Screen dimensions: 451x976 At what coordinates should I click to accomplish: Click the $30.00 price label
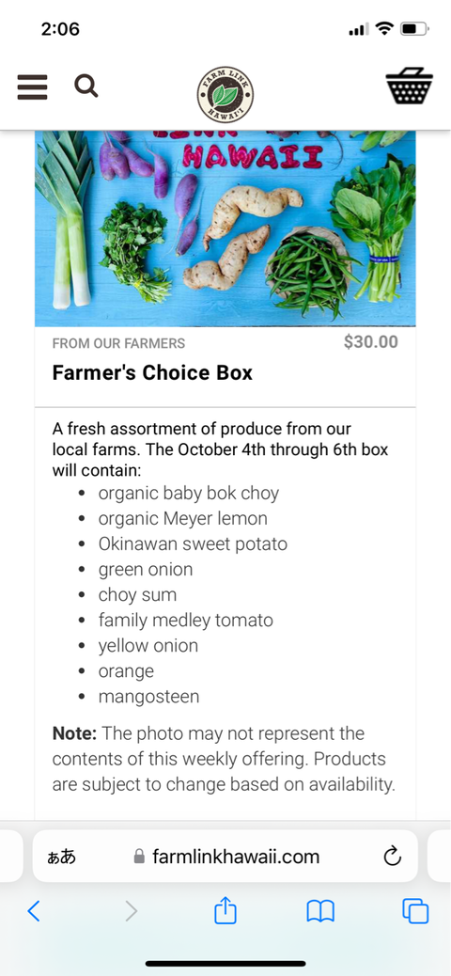point(371,341)
